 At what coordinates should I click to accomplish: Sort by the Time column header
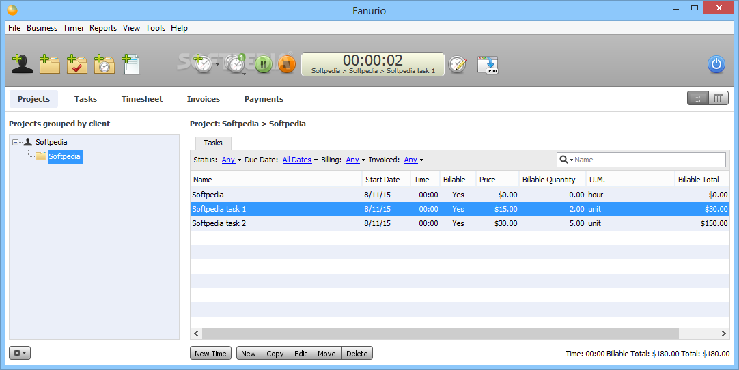tap(425, 180)
